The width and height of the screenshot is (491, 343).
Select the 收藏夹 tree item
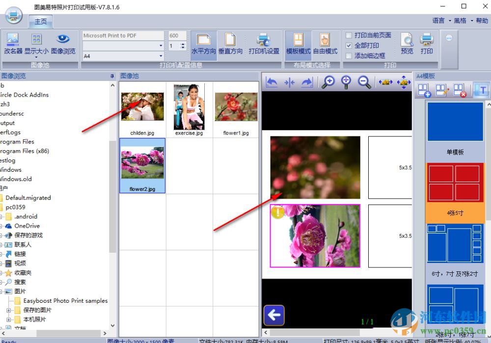[23, 273]
